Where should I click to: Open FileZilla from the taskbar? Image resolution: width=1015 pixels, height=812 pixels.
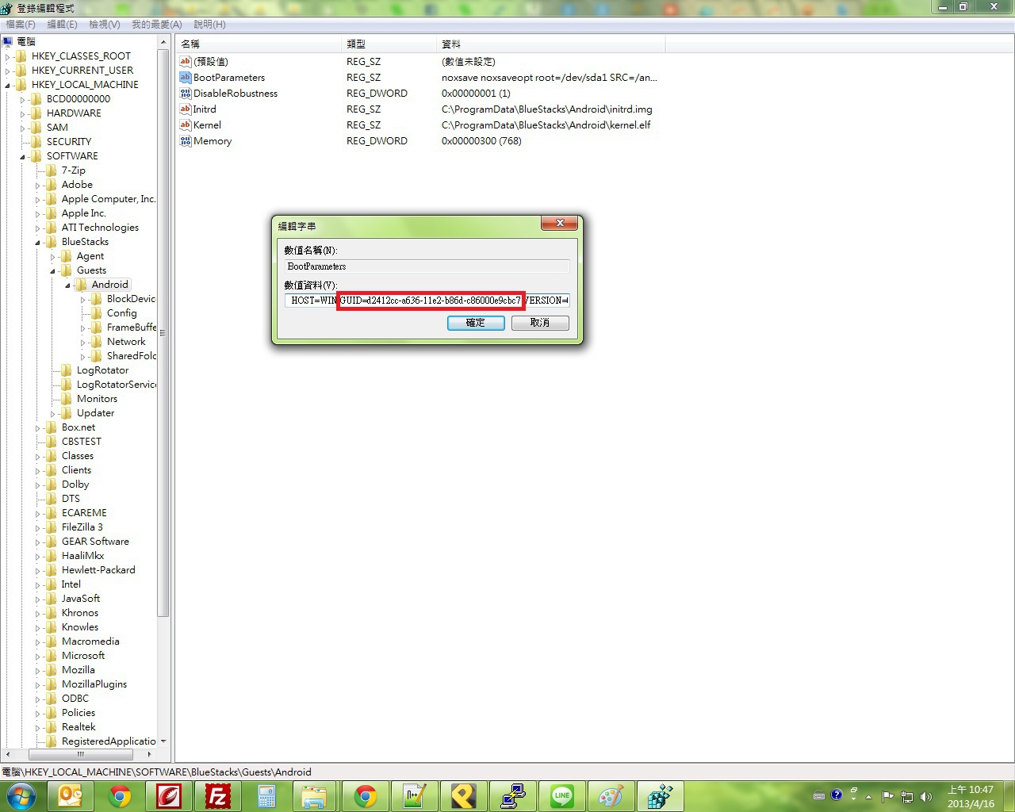[217, 796]
